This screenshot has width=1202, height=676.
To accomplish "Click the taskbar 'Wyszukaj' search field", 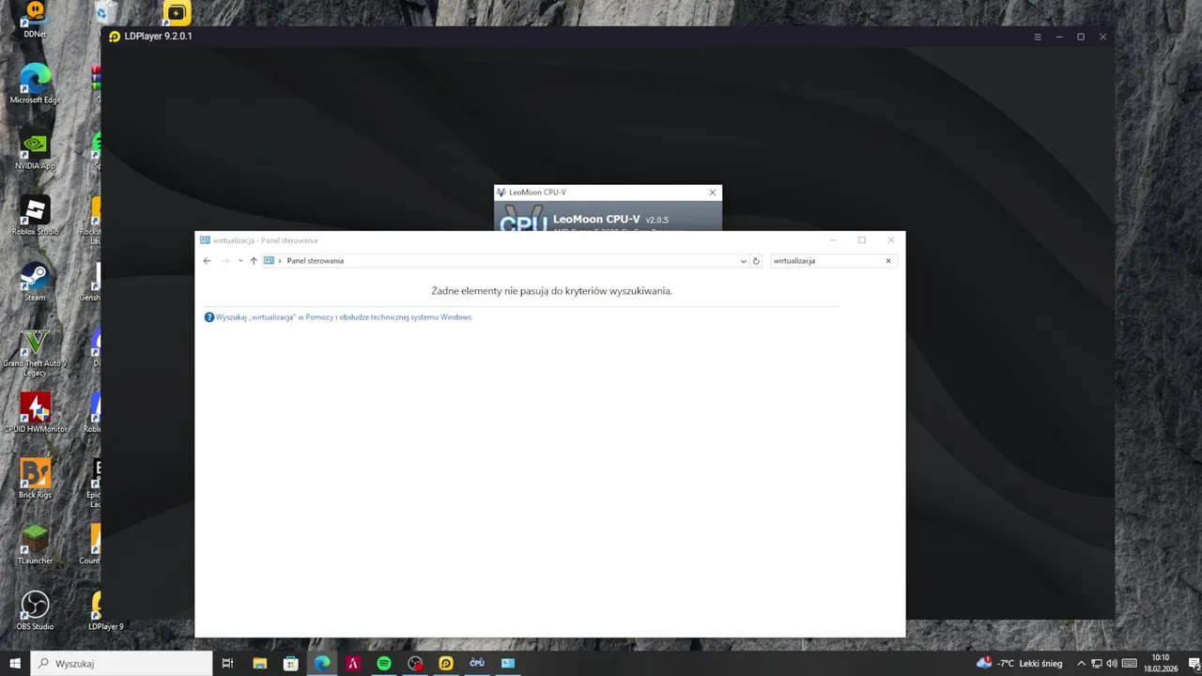I will (x=121, y=663).
